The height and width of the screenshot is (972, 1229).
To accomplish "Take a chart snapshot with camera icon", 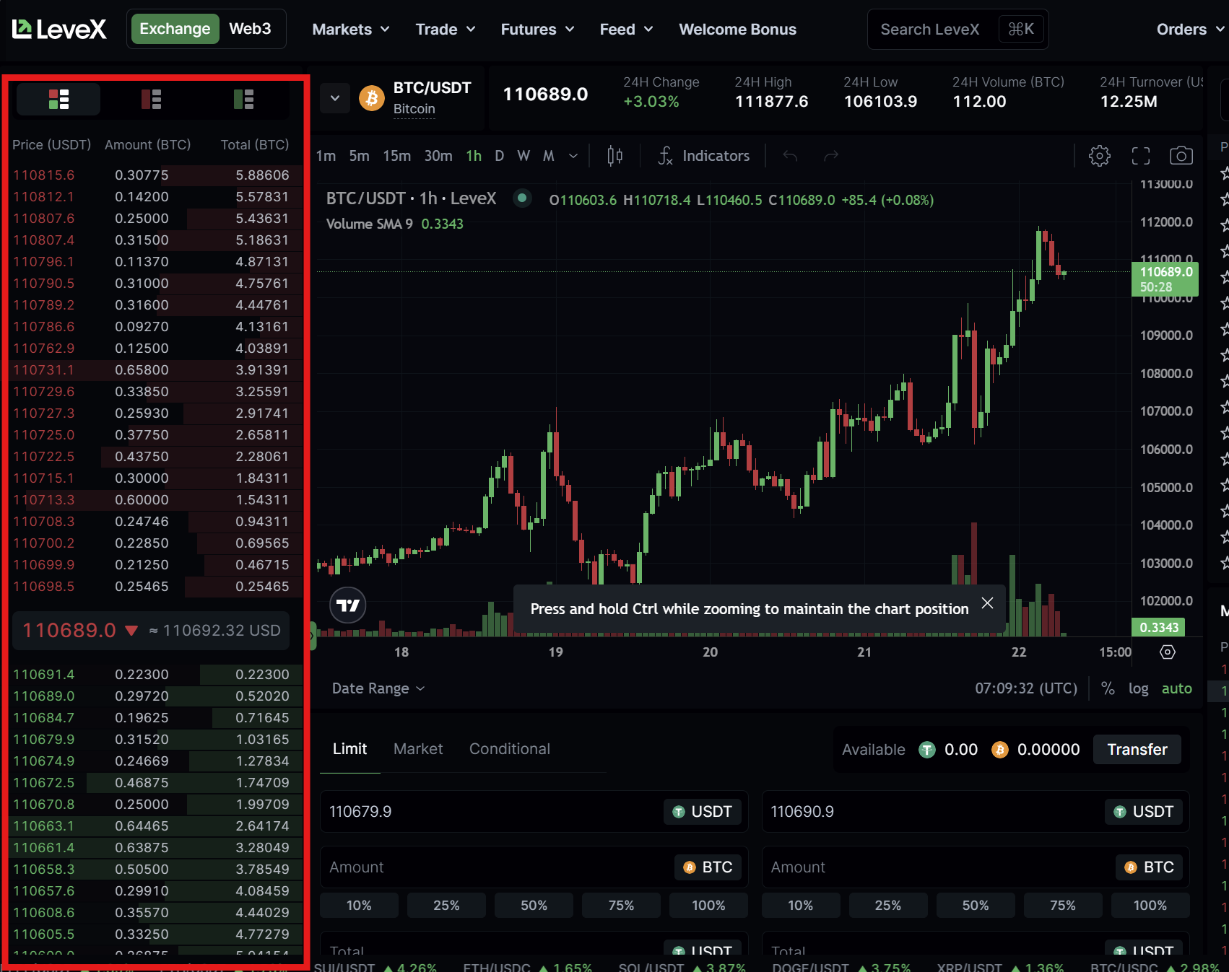I will tap(1181, 156).
